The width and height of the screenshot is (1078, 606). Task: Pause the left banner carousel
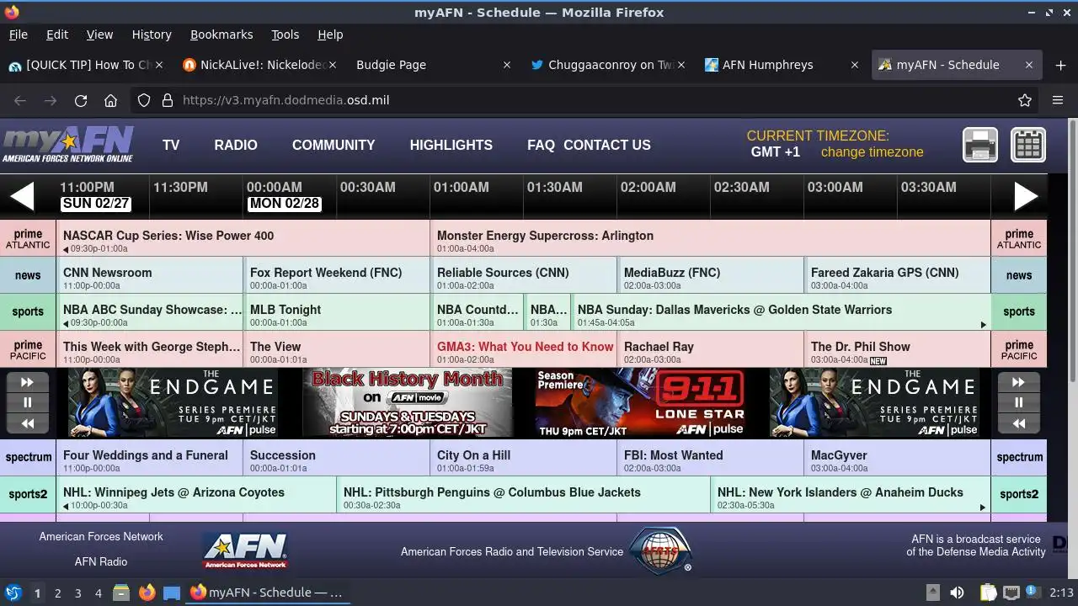coord(27,402)
